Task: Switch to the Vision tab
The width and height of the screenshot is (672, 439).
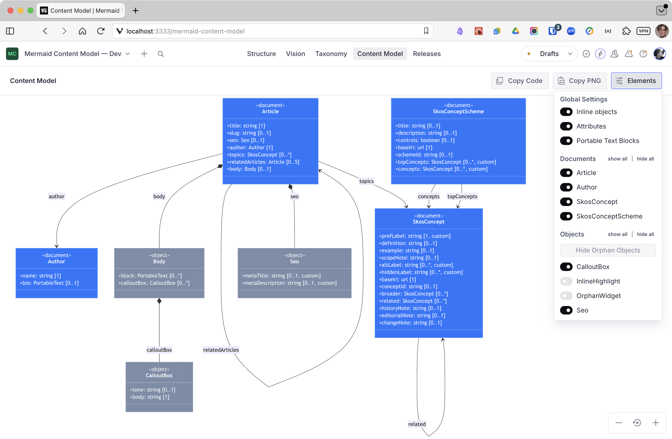Action: point(295,54)
